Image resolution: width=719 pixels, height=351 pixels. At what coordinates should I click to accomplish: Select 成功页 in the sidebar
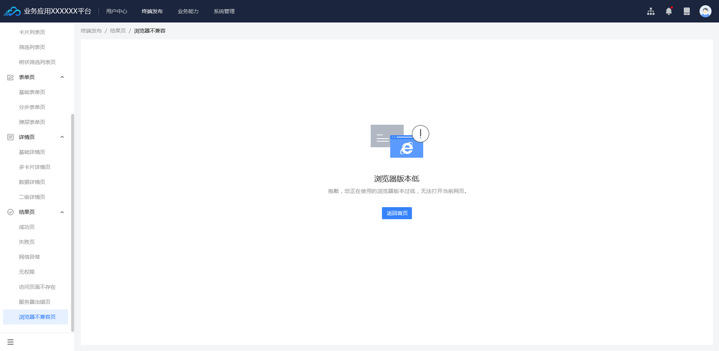(26, 227)
